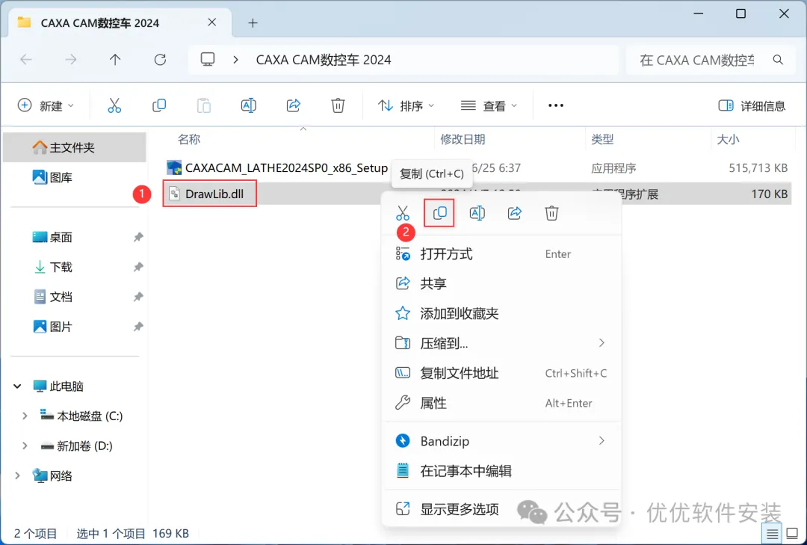Toggle the 详细信息 details pane
The image size is (807, 545).
tap(752, 105)
